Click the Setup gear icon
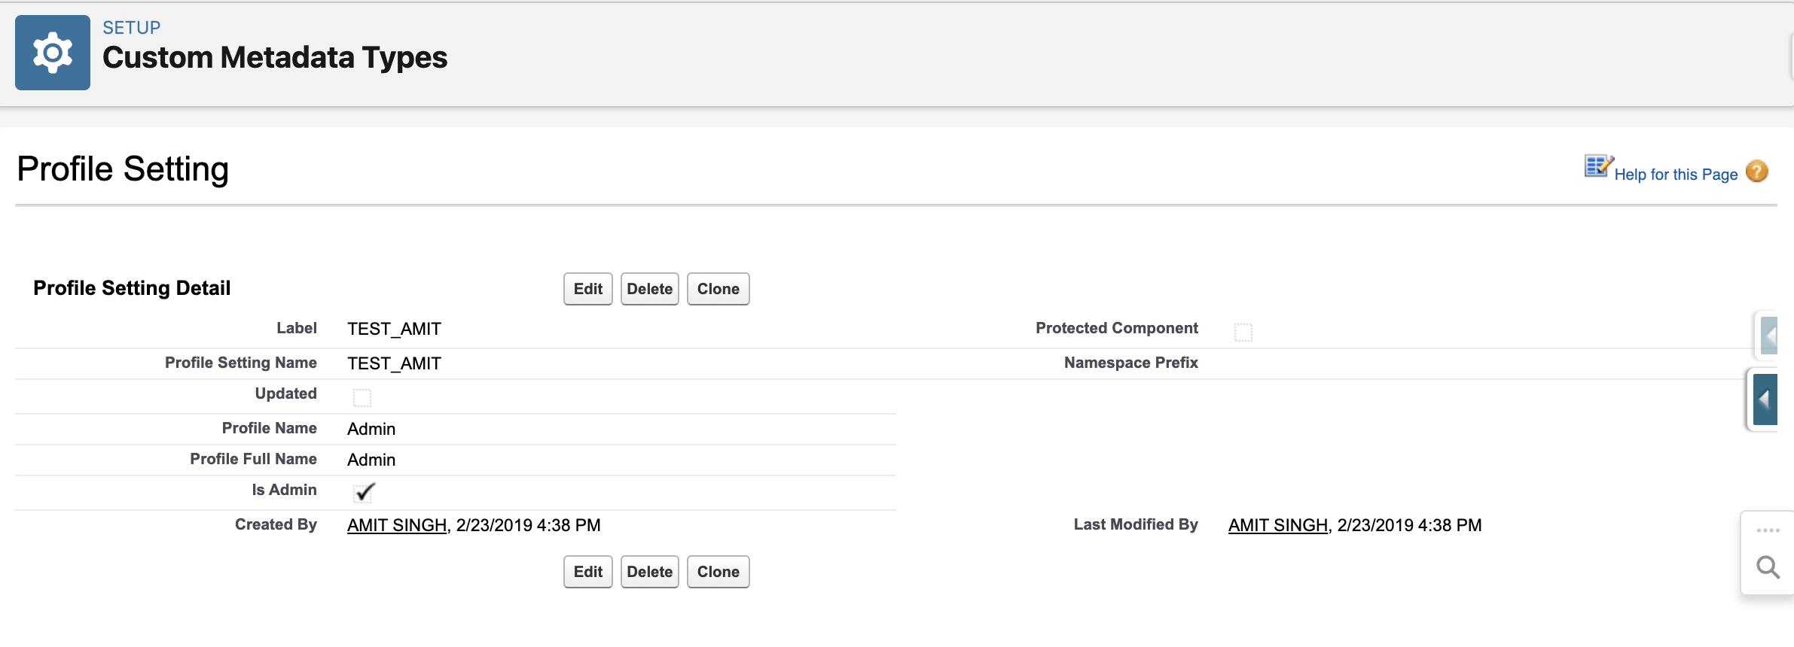Image resolution: width=1794 pixels, height=647 pixels. pos(52,53)
